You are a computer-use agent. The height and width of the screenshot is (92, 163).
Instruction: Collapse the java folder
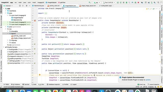pos(6,13)
